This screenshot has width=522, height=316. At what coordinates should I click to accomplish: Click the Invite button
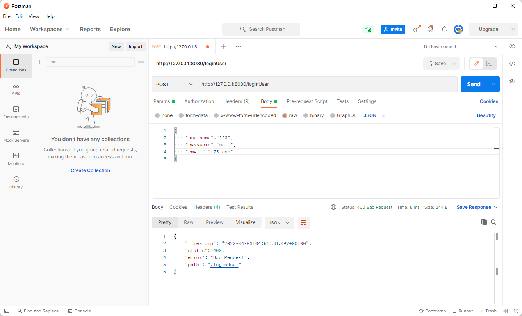(393, 29)
